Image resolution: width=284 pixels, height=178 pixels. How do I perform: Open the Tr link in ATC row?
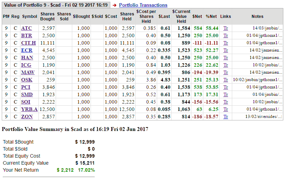[226, 28]
